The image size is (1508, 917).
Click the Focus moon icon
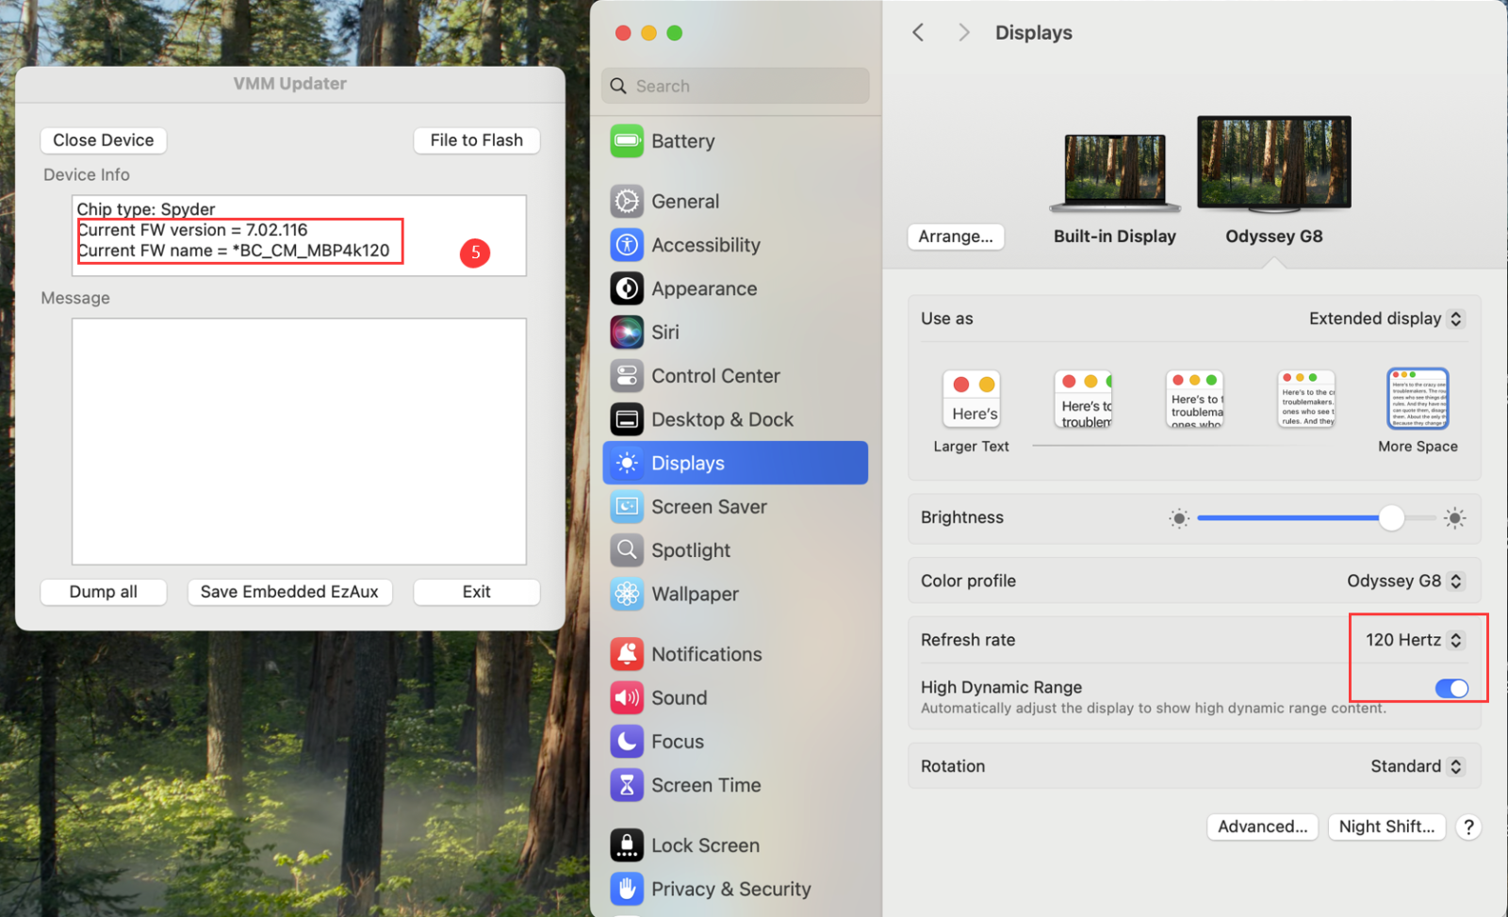point(627,742)
